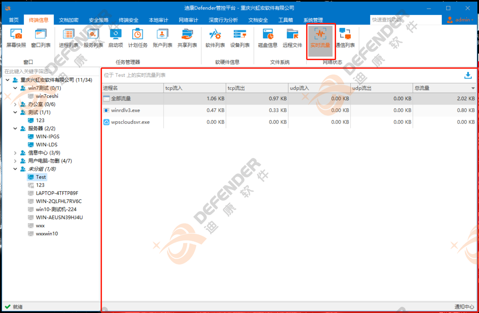Select the 实时流量 real-time traffic tool
The image size is (479, 313).
[x=320, y=41]
